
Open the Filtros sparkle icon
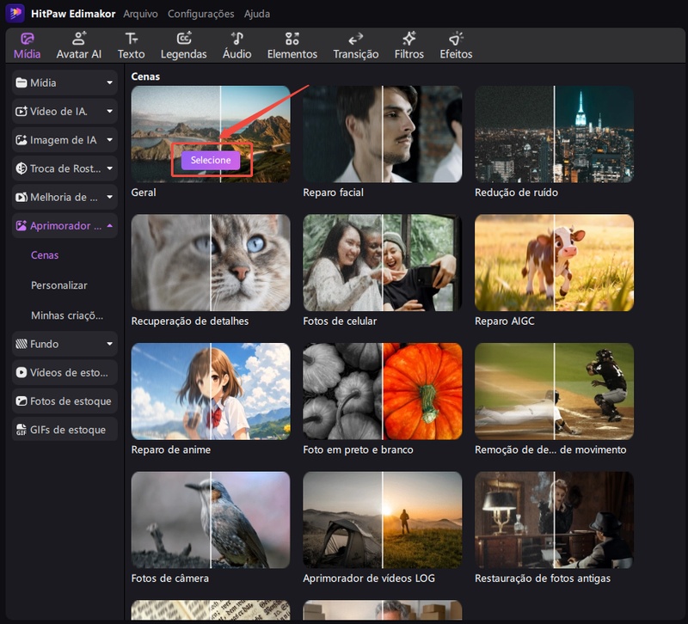409,40
